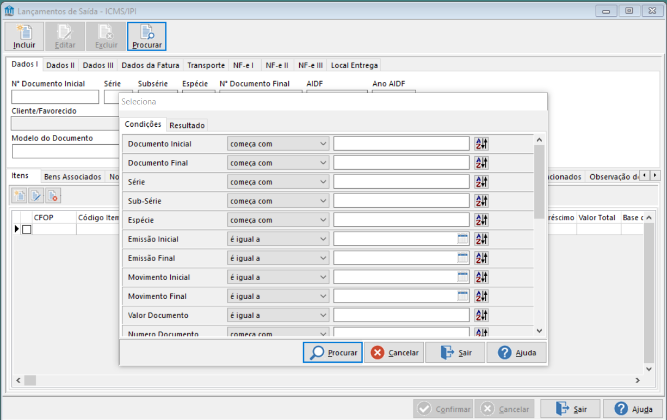Click down arrow of conditions list scrollbar
This screenshot has height=420, width=667.
click(x=539, y=330)
